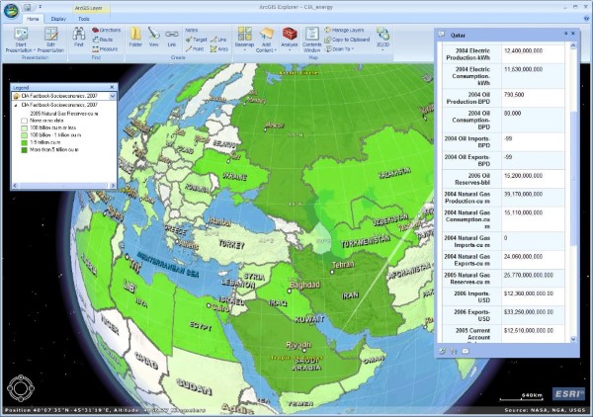
Task: Click '1-5 trillion cu m' legend swatch
Action: pyautogui.click(x=24, y=142)
